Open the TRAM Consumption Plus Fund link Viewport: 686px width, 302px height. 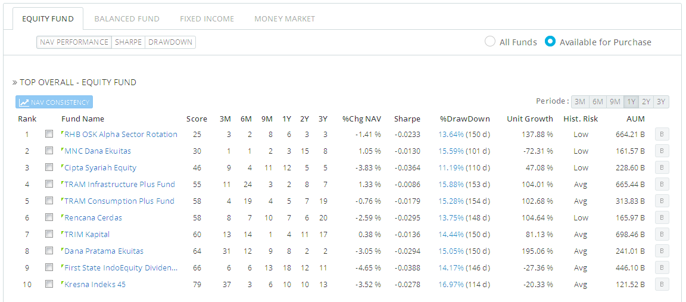119,201
